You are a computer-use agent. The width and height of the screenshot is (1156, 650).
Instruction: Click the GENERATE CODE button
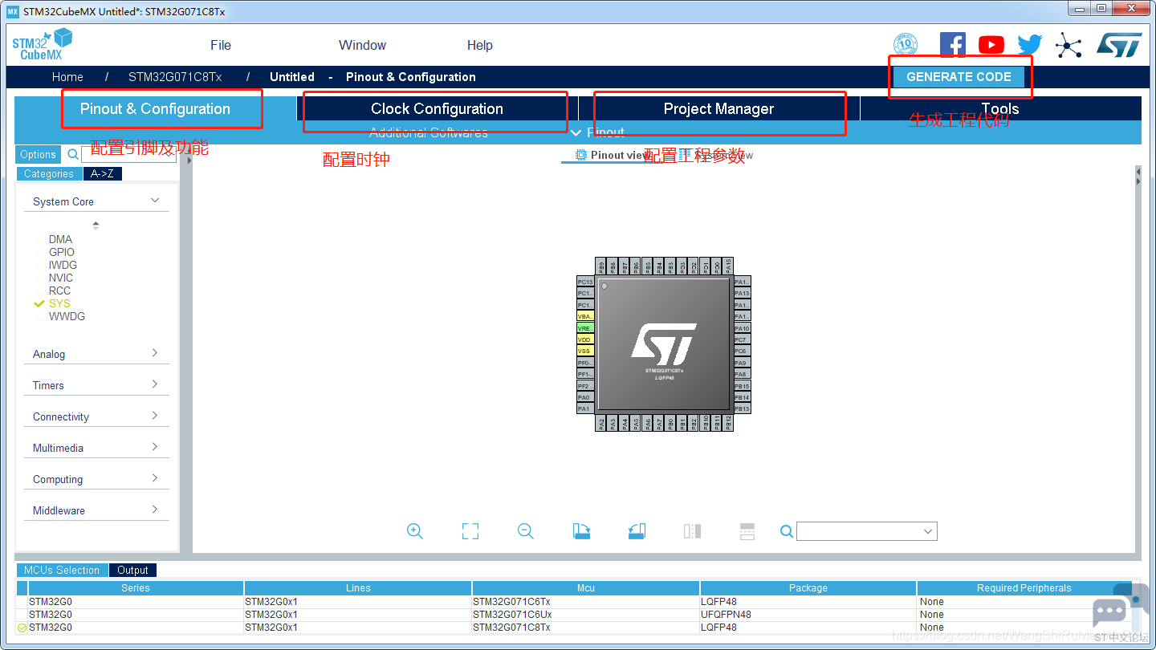pyautogui.click(x=959, y=77)
